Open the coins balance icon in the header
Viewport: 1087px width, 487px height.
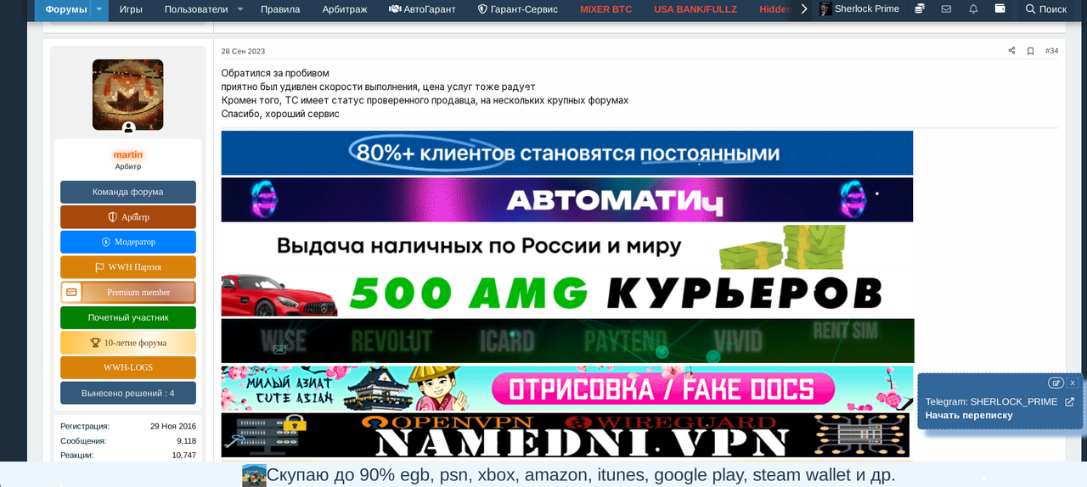(x=920, y=9)
